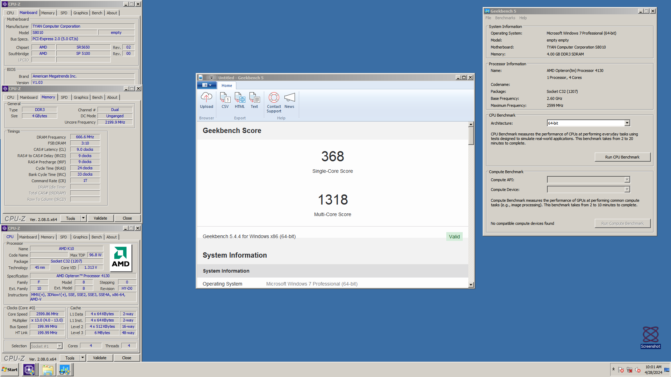Click the TYAN Computer Corporation manufacturer field
This screenshot has height=377, width=671.
click(83, 26)
